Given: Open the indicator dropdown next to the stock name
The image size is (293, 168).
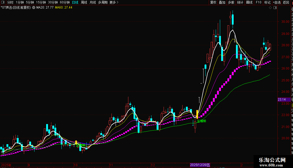Looking at the screenshot, I should click(34, 8).
